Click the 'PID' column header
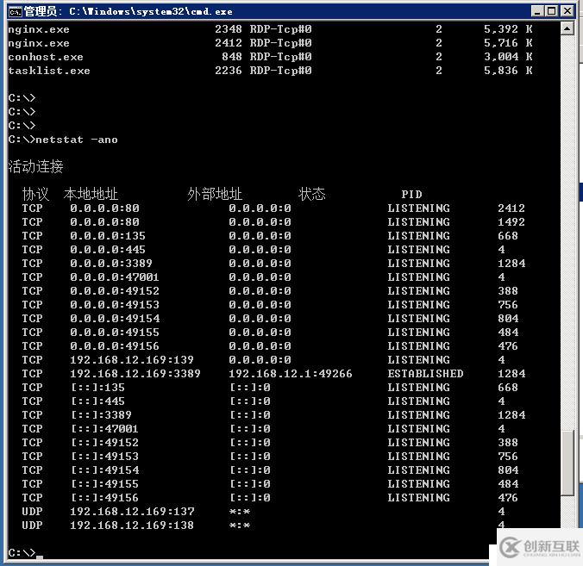This screenshot has height=566, width=583. click(411, 194)
